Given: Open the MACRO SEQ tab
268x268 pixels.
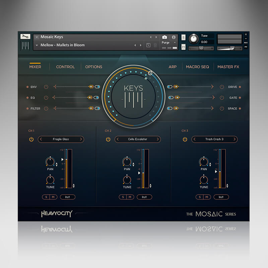Looking at the screenshot, I should (x=198, y=67).
